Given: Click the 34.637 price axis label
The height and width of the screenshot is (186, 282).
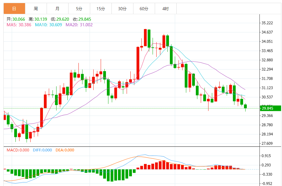Looking at the screenshot, I should [267, 32].
